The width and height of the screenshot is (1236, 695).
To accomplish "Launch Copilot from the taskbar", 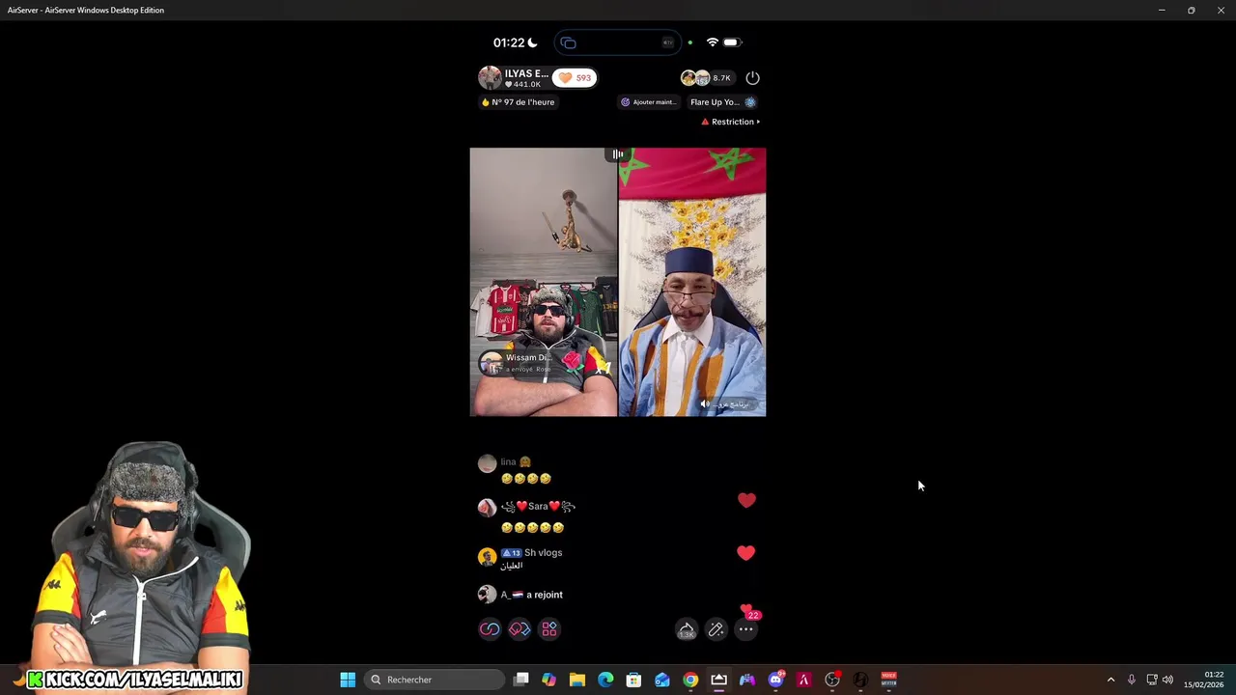I will click(548, 680).
